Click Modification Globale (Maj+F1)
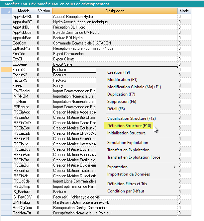 134,87
